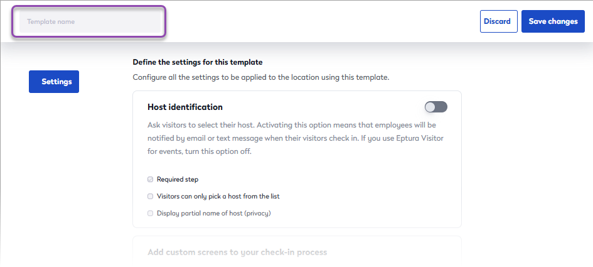Discard the template changes

click(x=498, y=21)
